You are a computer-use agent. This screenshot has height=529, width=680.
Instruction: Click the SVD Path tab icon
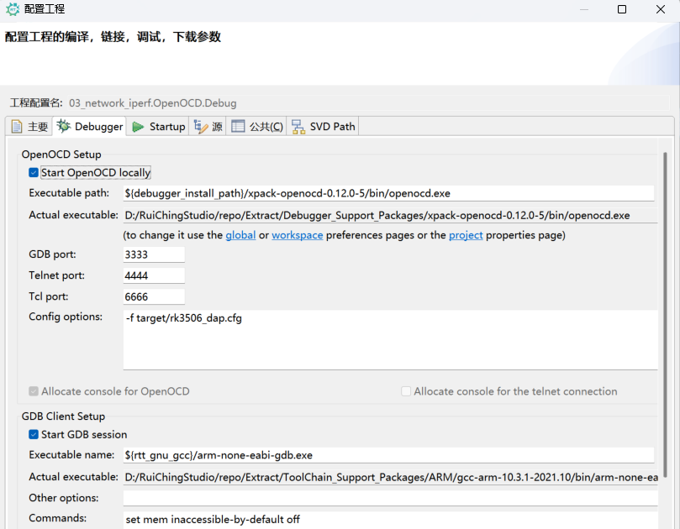click(x=298, y=127)
